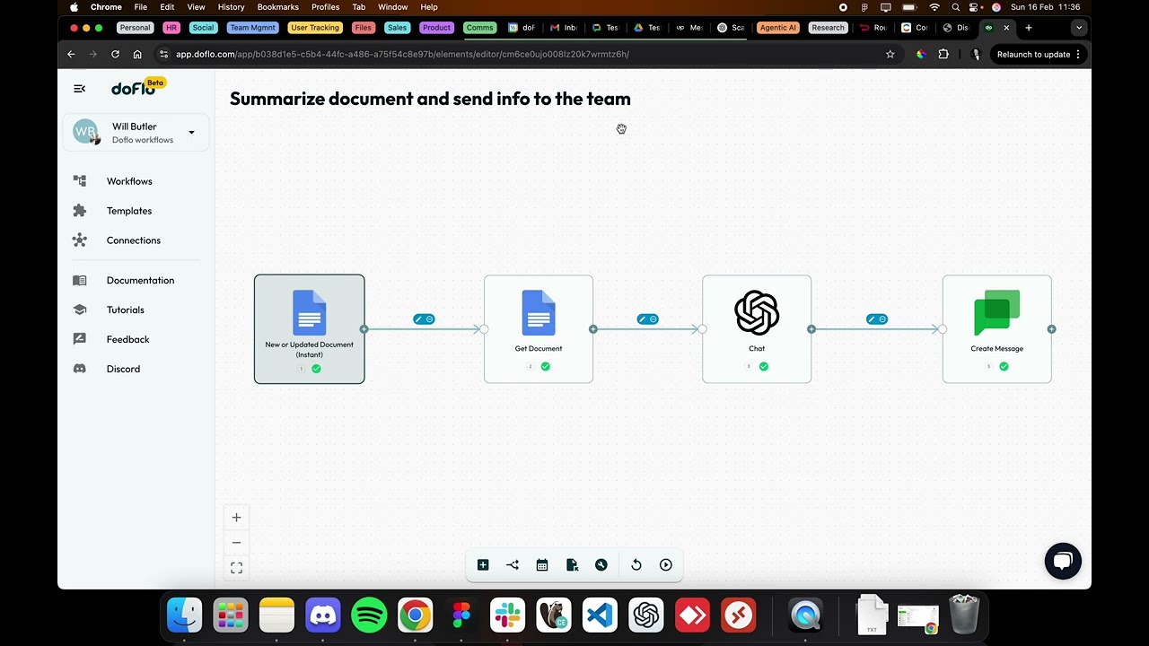The height and width of the screenshot is (646, 1149).
Task: Select the New or Updated Document trigger node
Action: (x=310, y=329)
